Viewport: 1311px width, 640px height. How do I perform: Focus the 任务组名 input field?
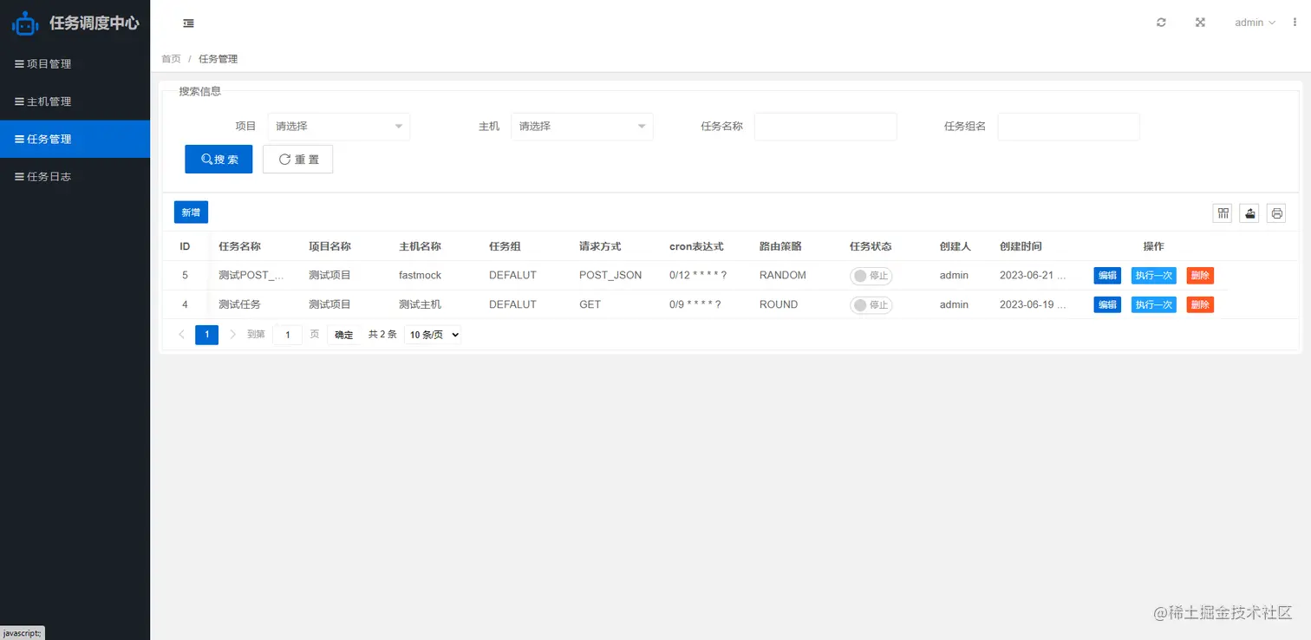(1069, 127)
